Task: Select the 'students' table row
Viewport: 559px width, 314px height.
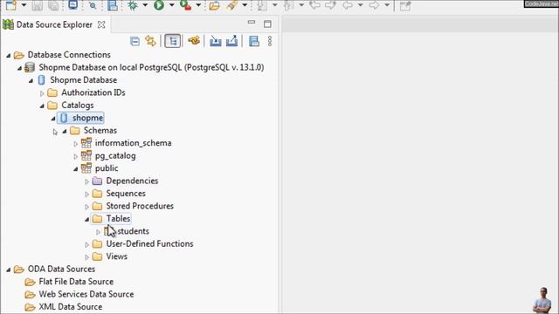Action: 134,231
